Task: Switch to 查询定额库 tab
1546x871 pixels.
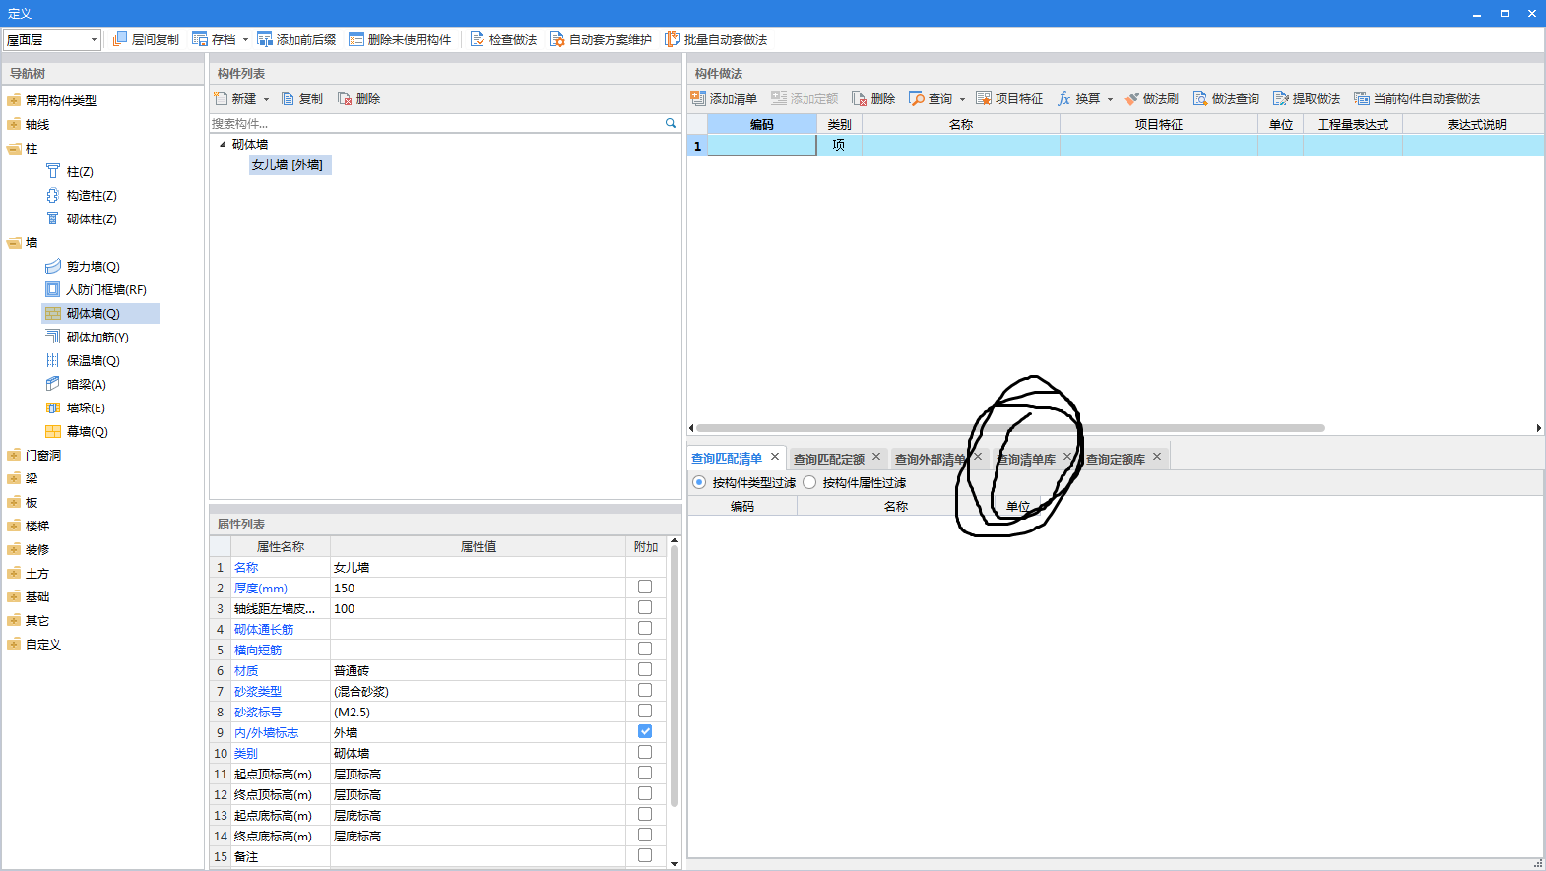Action: (1116, 460)
